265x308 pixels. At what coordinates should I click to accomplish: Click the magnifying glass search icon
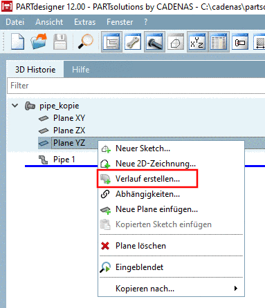tap(85, 41)
